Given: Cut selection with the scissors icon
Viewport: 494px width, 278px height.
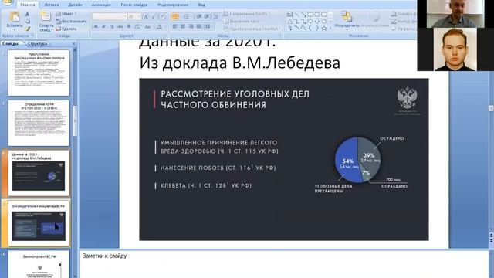Looking at the screenshot, I should click(x=28, y=14).
